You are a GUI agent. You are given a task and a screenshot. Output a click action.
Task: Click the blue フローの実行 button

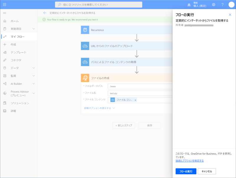186,172
